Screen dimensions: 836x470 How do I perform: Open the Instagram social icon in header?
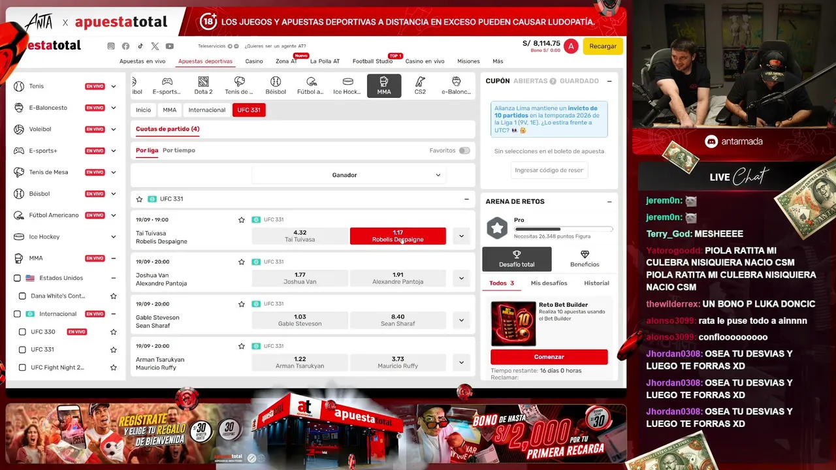click(x=111, y=46)
